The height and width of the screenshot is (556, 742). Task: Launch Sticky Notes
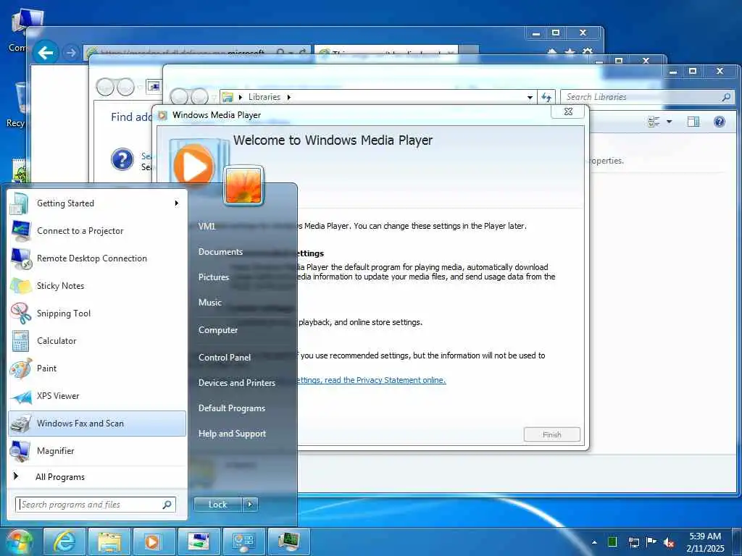coord(97,285)
